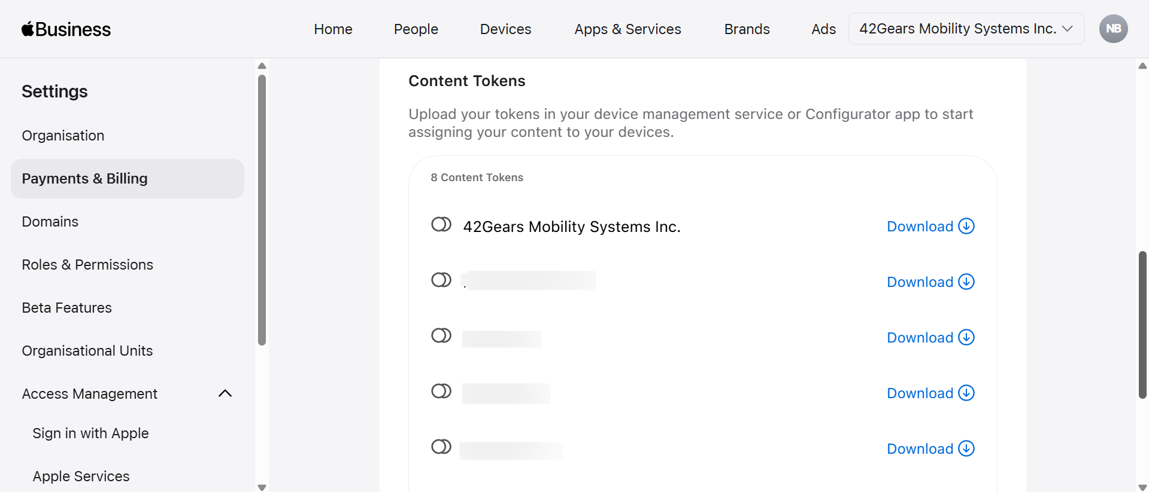Image resolution: width=1149 pixels, height=492 pixels.
Task: Click the token icon beside 42Gears Mobility Systems
Action: 441,225
